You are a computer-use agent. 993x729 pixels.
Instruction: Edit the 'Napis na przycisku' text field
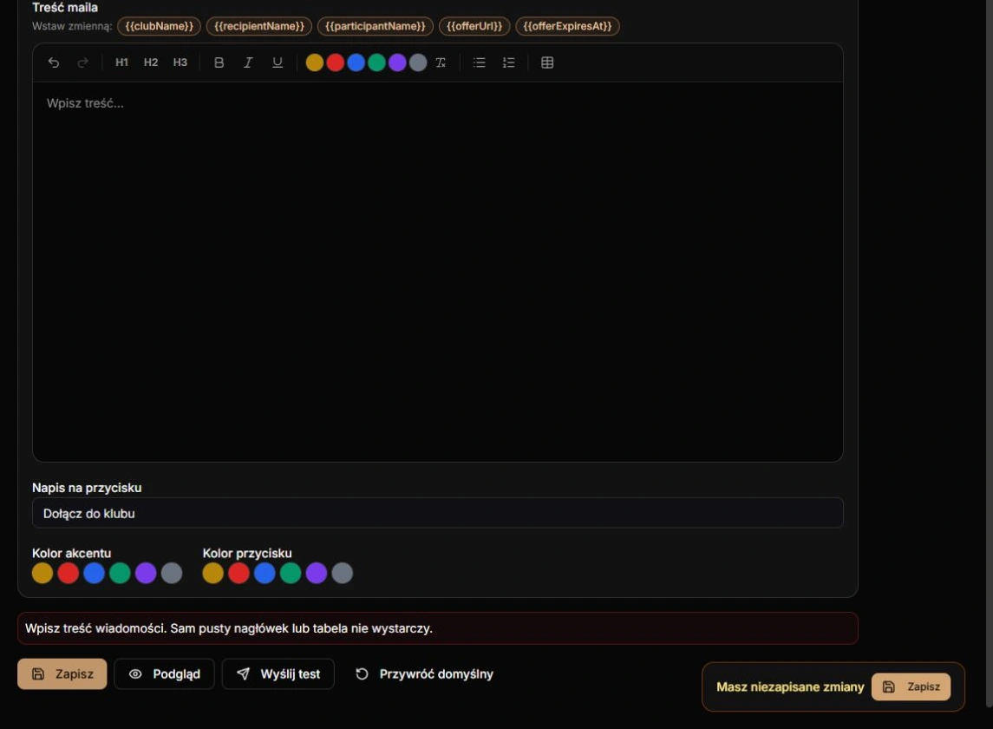438,513
